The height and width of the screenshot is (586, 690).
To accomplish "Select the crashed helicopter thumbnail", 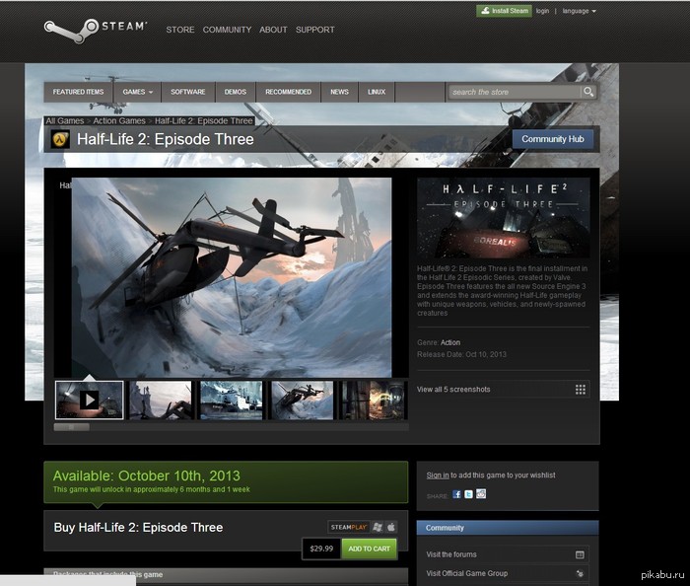I will tap(303, 401).
